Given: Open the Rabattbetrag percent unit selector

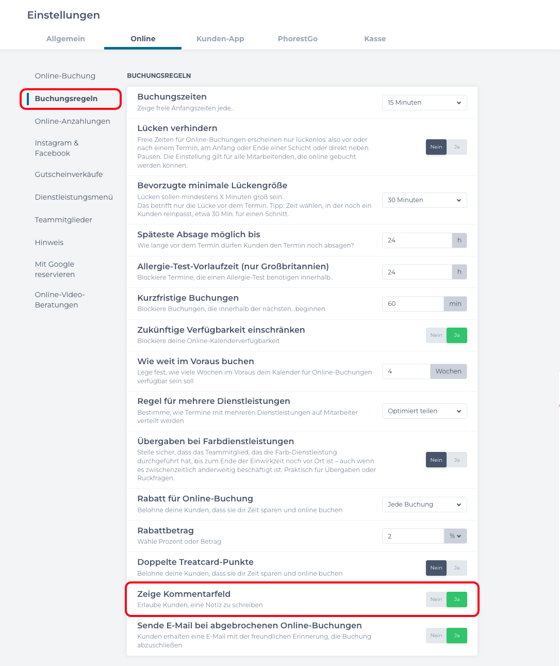Looking at the screenshot, I should coord(455,536).
